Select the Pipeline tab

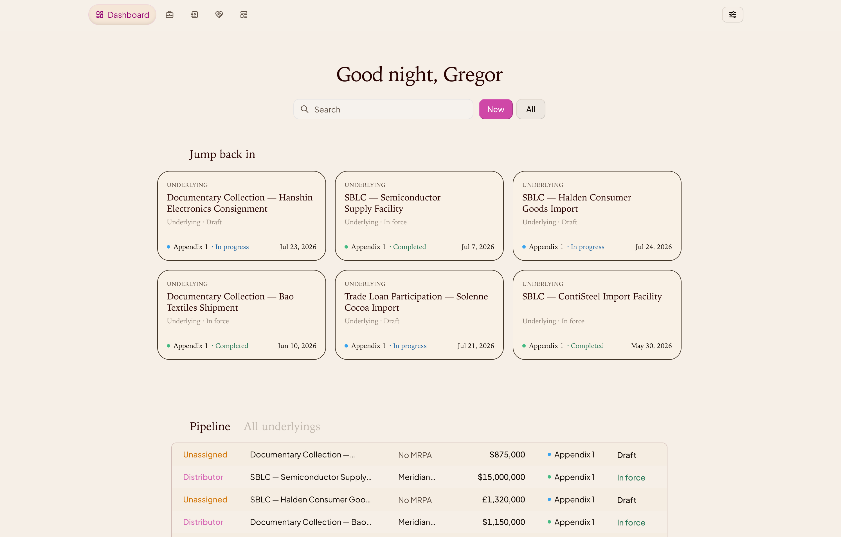pyautogui.click(x=210, y=426)
